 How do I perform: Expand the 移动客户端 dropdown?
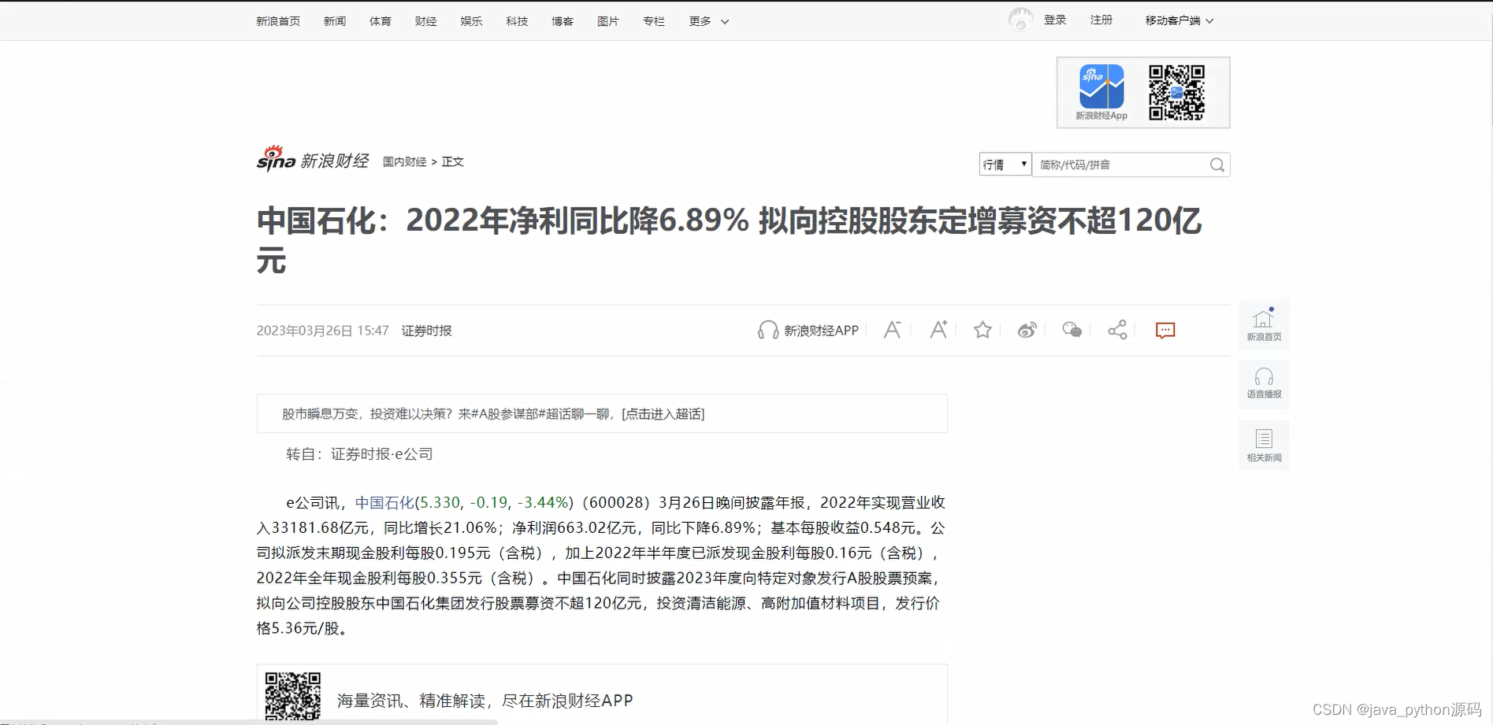[1179, 20]
